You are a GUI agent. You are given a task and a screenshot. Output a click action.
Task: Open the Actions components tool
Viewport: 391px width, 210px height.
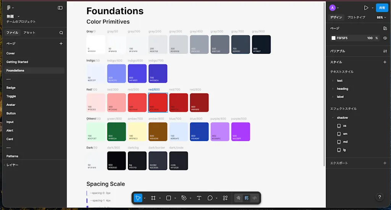click(x=225, y=198)
